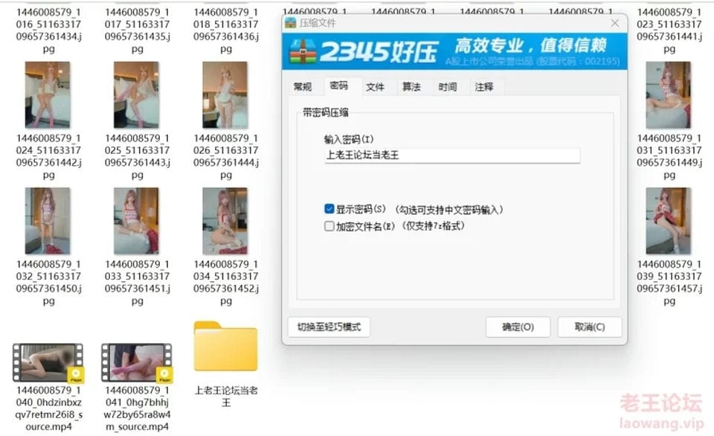Select thumbnail 1446008579_1026 jpg file
The width and height of the screenshot is (714, 436).
(225, 94)
